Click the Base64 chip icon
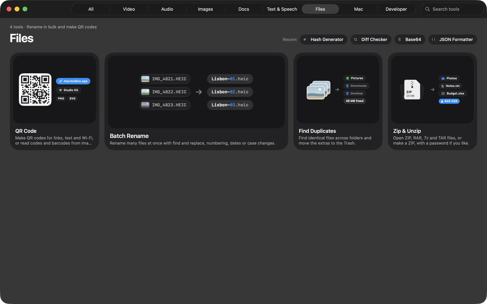The height and width of the screenshot is (304, 487). [x=400, y=40]
